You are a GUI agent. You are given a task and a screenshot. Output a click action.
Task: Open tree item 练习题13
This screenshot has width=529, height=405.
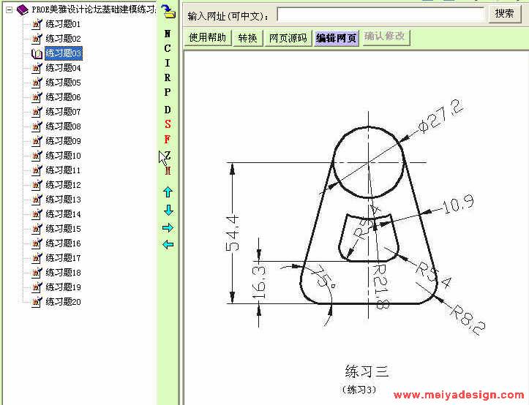(x=63, y=200)
